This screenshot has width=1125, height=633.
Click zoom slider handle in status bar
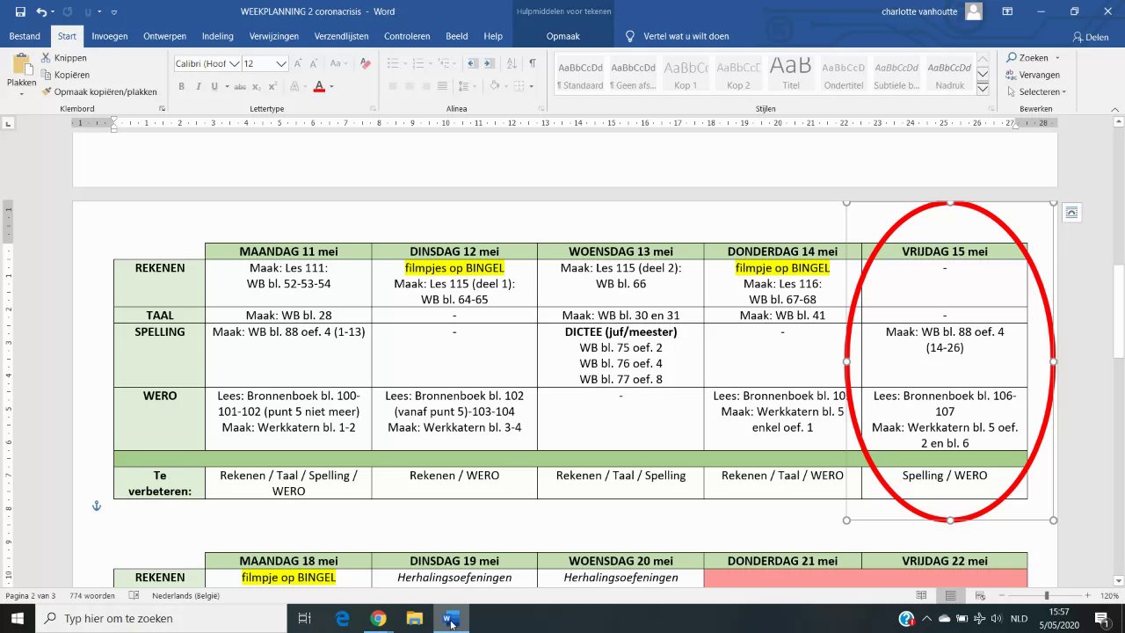[1046, 595]
